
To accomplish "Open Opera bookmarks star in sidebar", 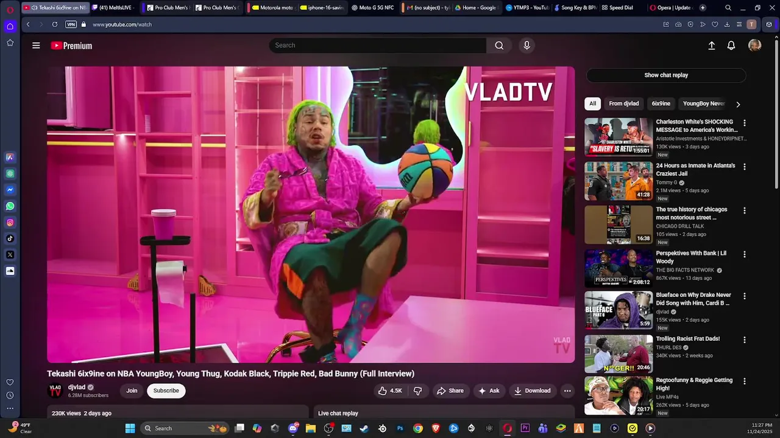I will tap(10, 43).
